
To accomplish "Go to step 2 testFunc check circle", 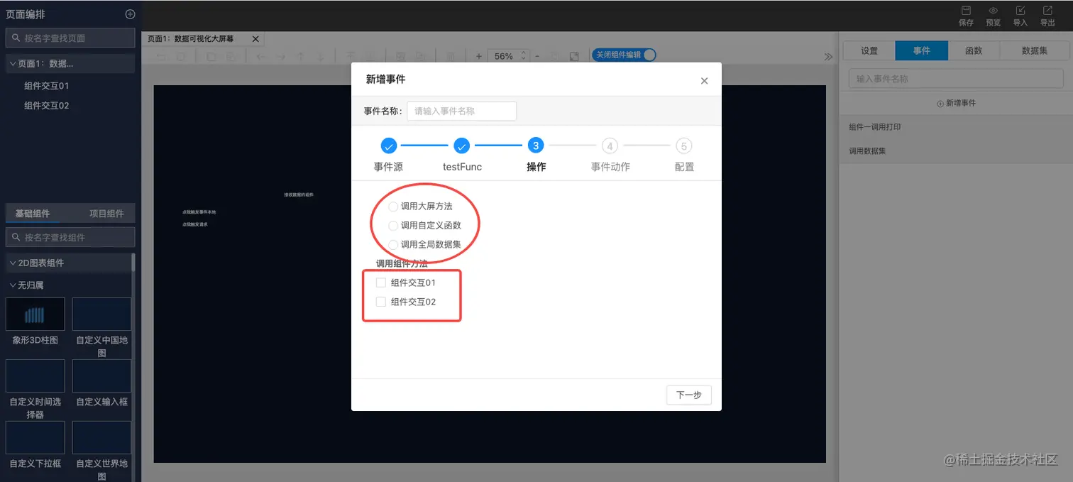I will coord(462,146).
